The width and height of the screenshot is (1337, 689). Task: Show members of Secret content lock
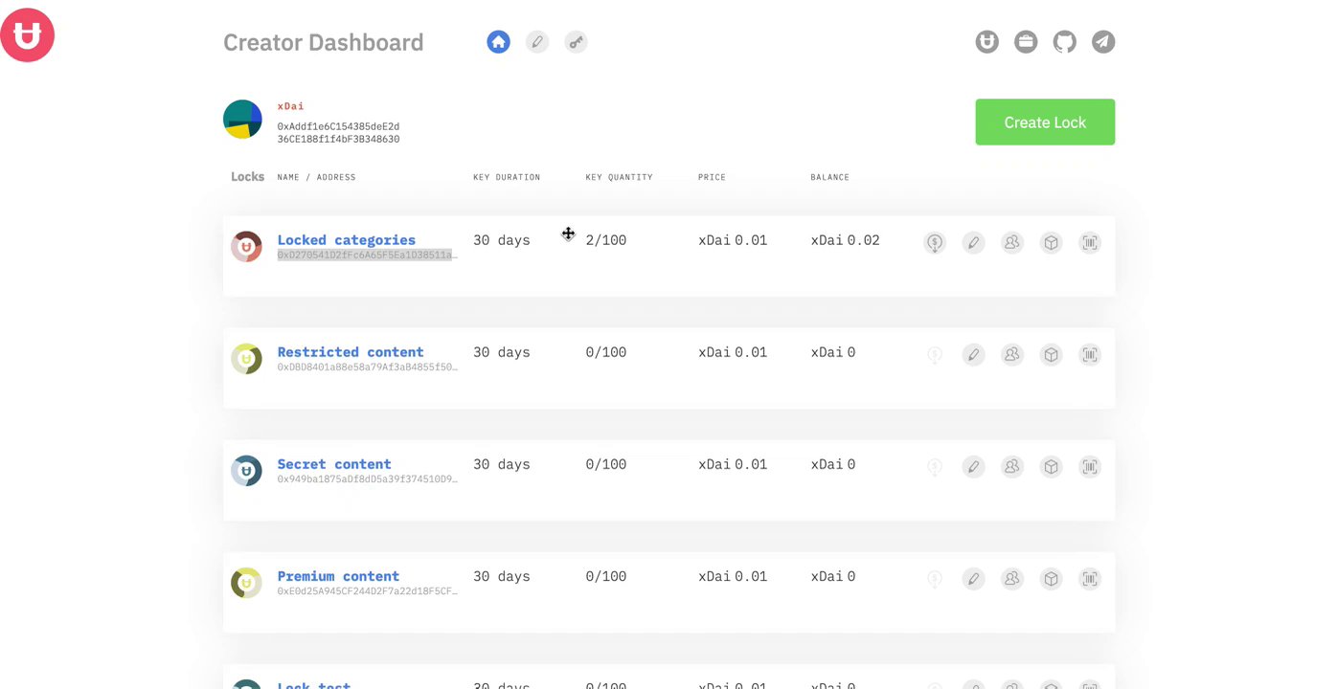pyautogui.click(x=1012, y=467)
